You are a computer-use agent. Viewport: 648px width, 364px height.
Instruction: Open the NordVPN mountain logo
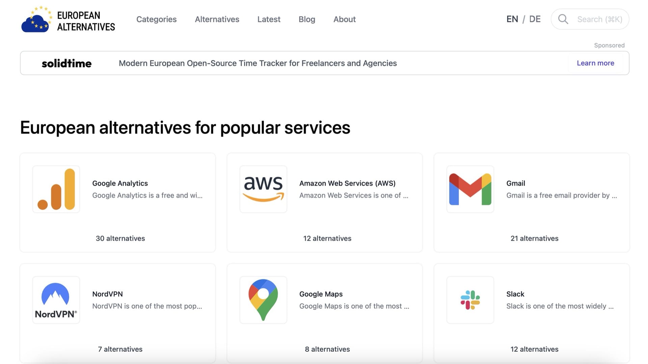pyautogui.click(x=56, y=300)
